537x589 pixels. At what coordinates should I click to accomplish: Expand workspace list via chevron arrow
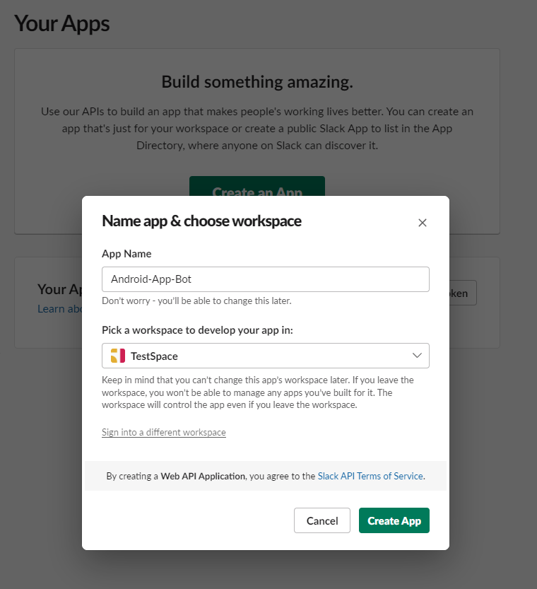417,356
